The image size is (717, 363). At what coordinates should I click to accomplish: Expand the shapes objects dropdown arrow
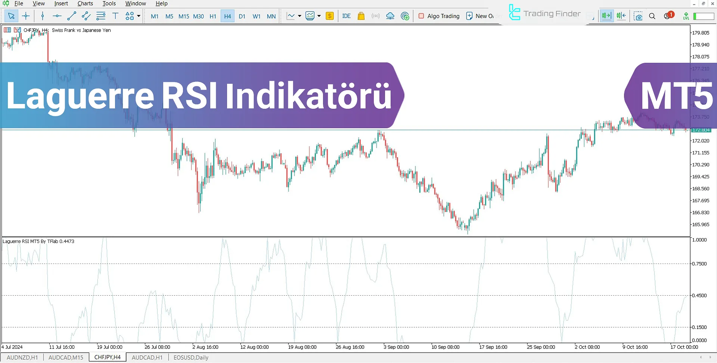[139, 16]
